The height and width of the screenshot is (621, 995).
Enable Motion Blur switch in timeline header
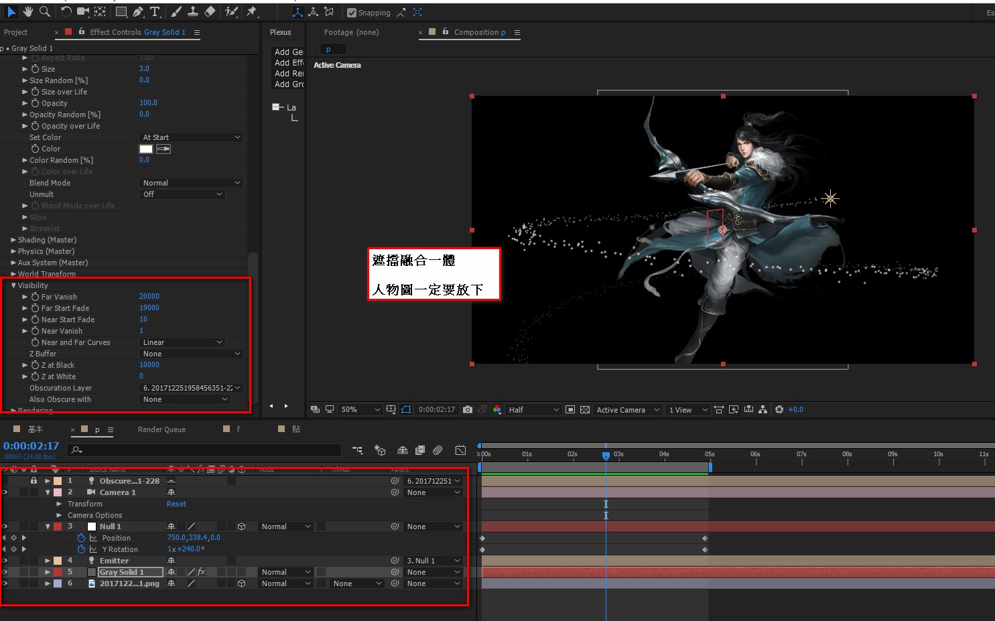[x=438, y=450]
